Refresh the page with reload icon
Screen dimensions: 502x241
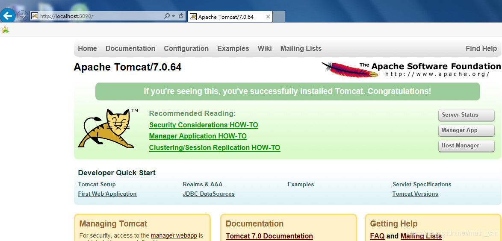pos(181,16)
